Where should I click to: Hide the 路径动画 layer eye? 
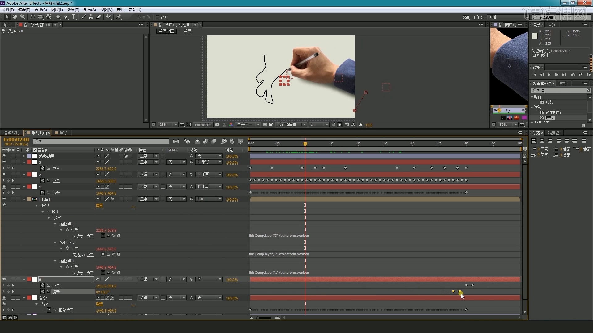(x=4, y=156)
